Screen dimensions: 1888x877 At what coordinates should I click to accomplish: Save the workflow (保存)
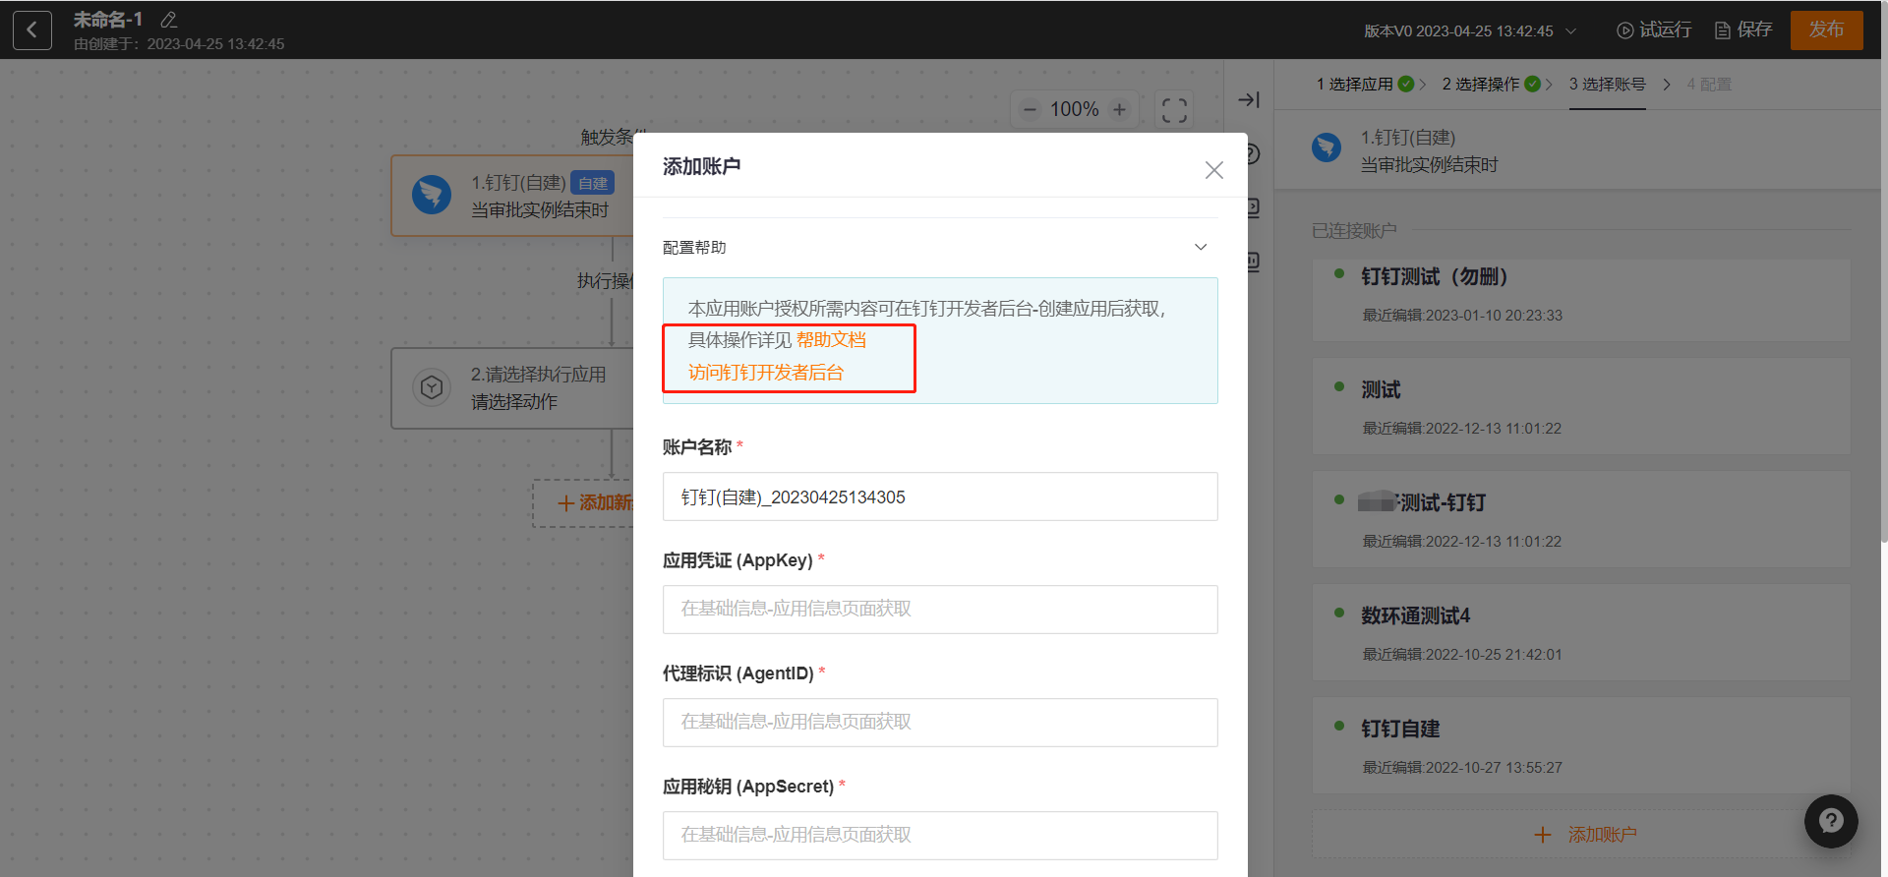point(1743,29)
